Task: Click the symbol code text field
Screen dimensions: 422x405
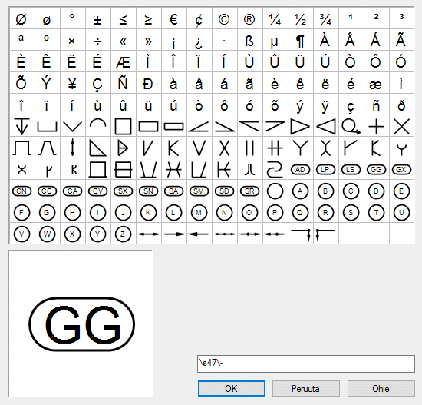Action: 305,364
